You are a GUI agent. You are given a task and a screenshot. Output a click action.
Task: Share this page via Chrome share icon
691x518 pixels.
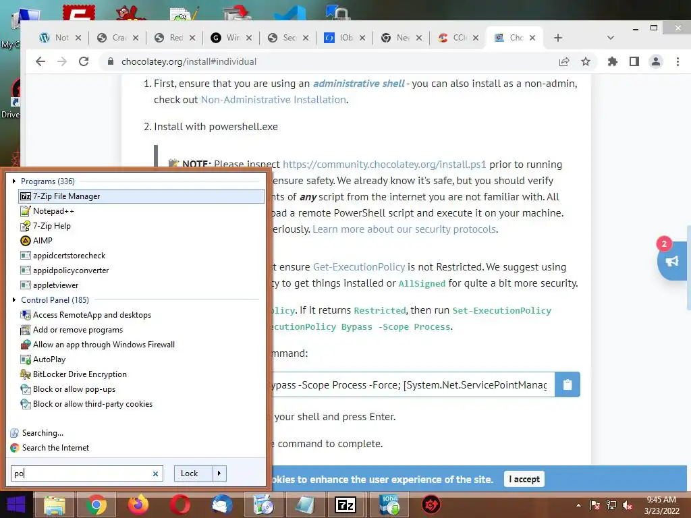coord(564,61)
